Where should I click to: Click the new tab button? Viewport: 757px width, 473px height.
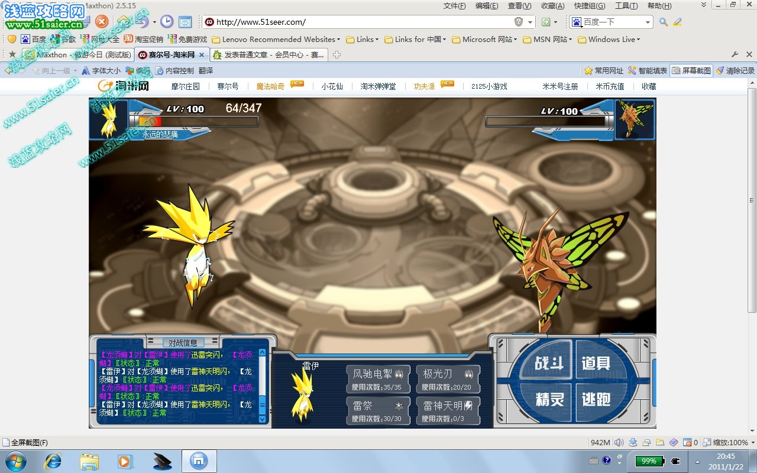click(337, 55)
